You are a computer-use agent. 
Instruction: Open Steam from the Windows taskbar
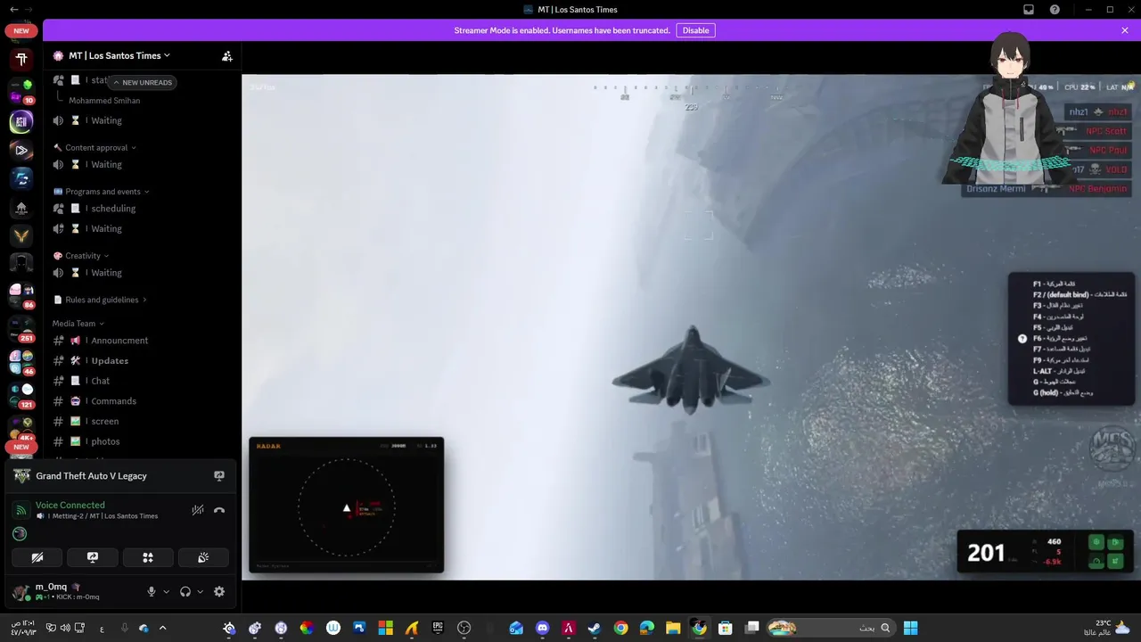pos(595,628)
